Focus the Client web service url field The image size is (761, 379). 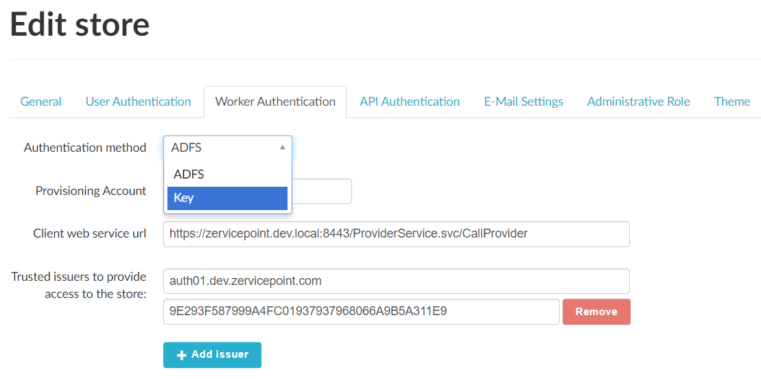pos(396,233)
